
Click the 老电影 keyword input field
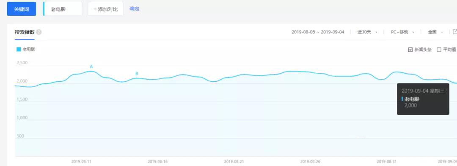pos(63,9)
